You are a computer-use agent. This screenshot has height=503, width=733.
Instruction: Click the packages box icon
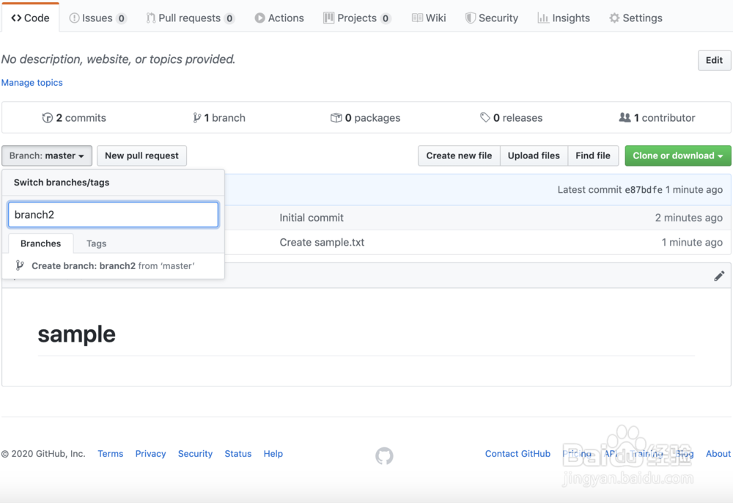(336, 117)
